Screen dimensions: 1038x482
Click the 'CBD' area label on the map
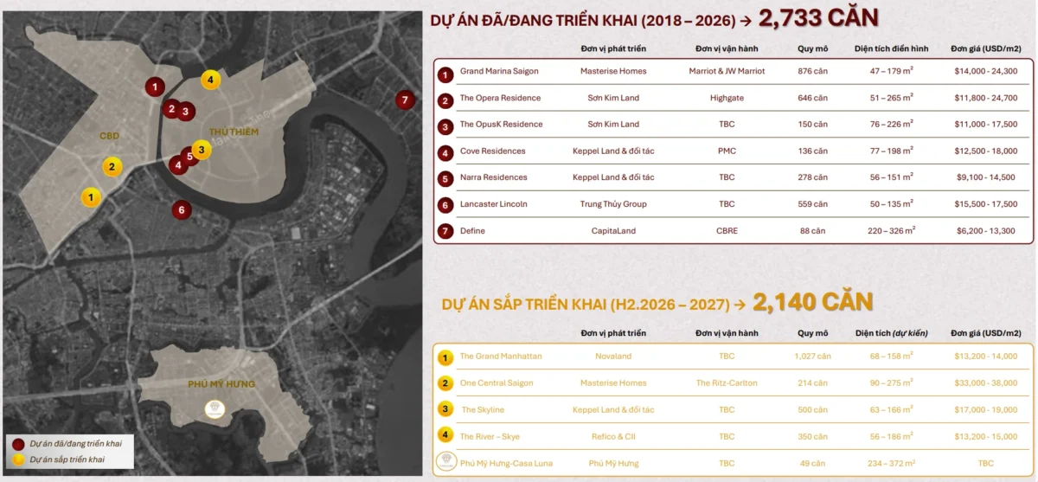(x=109, y=136)
